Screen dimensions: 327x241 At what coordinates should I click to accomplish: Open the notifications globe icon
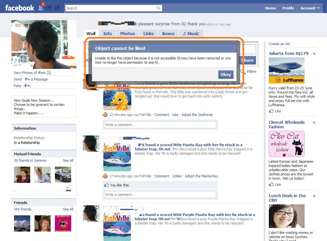57,8
